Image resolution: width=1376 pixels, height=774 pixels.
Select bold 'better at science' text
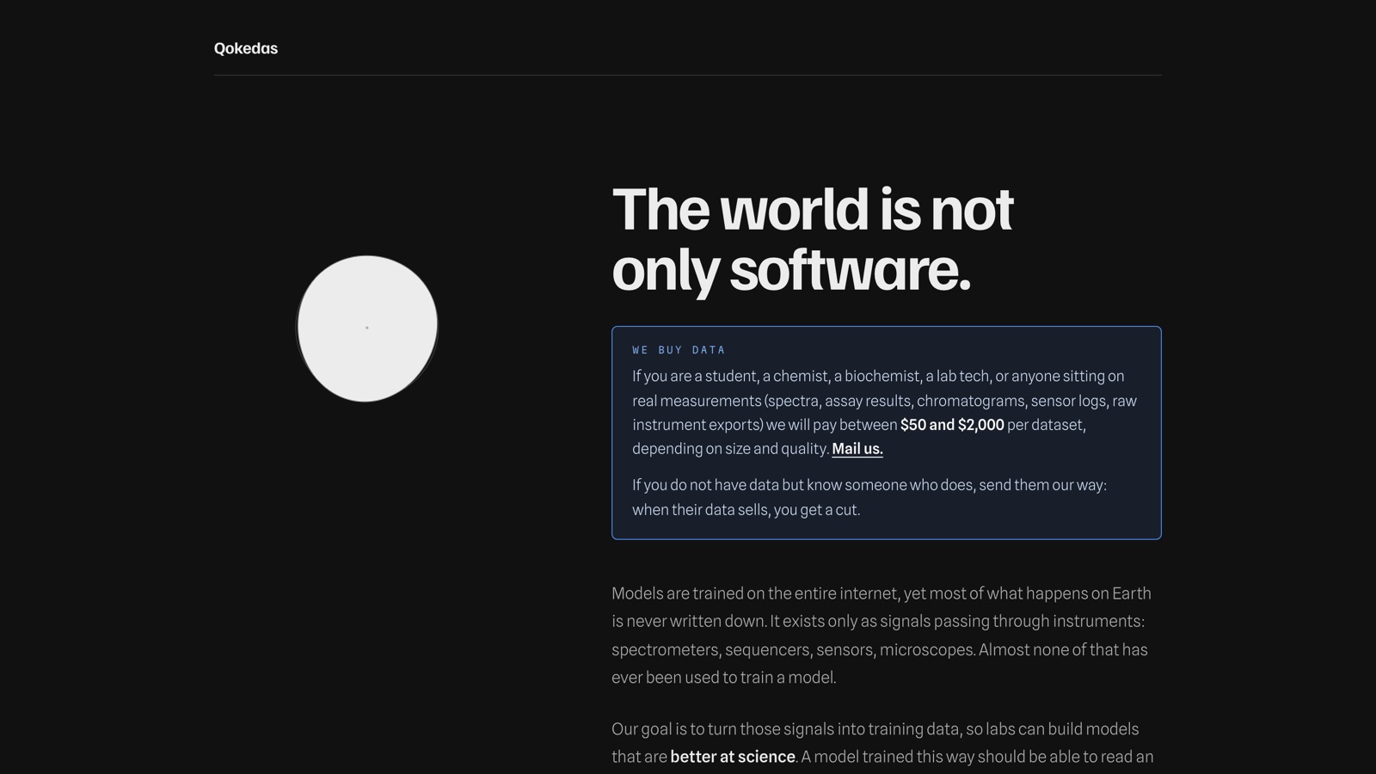point(733,757)
